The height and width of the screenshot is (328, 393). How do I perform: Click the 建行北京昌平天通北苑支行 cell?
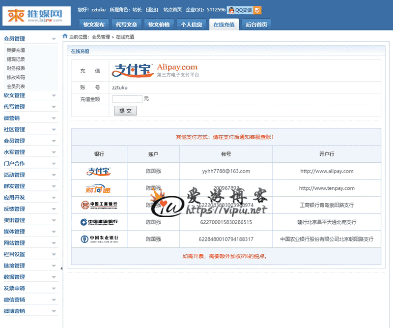coord(327,222)
